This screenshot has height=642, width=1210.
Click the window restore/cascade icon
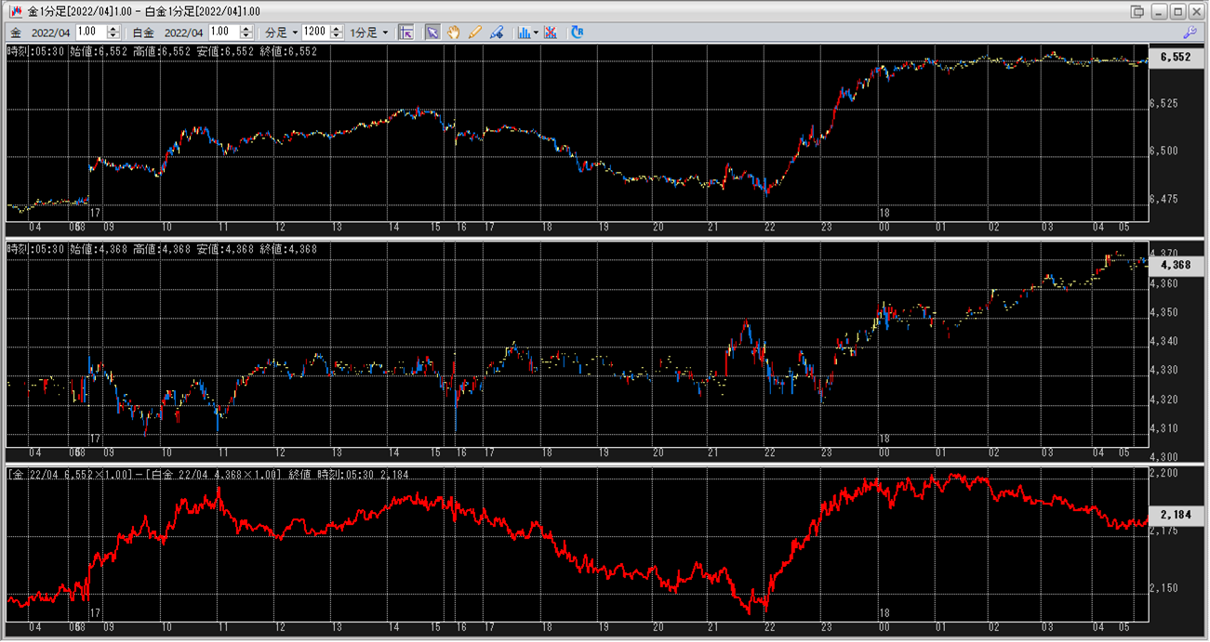coord(1137,11)
